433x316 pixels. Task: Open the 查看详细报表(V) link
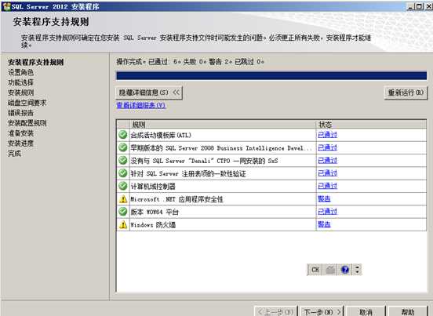click(x=141, y=105)
